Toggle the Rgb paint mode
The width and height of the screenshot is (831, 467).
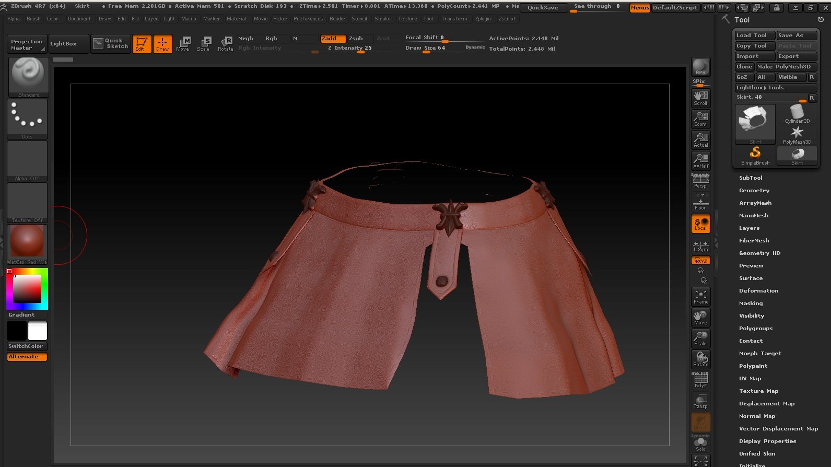276,39
